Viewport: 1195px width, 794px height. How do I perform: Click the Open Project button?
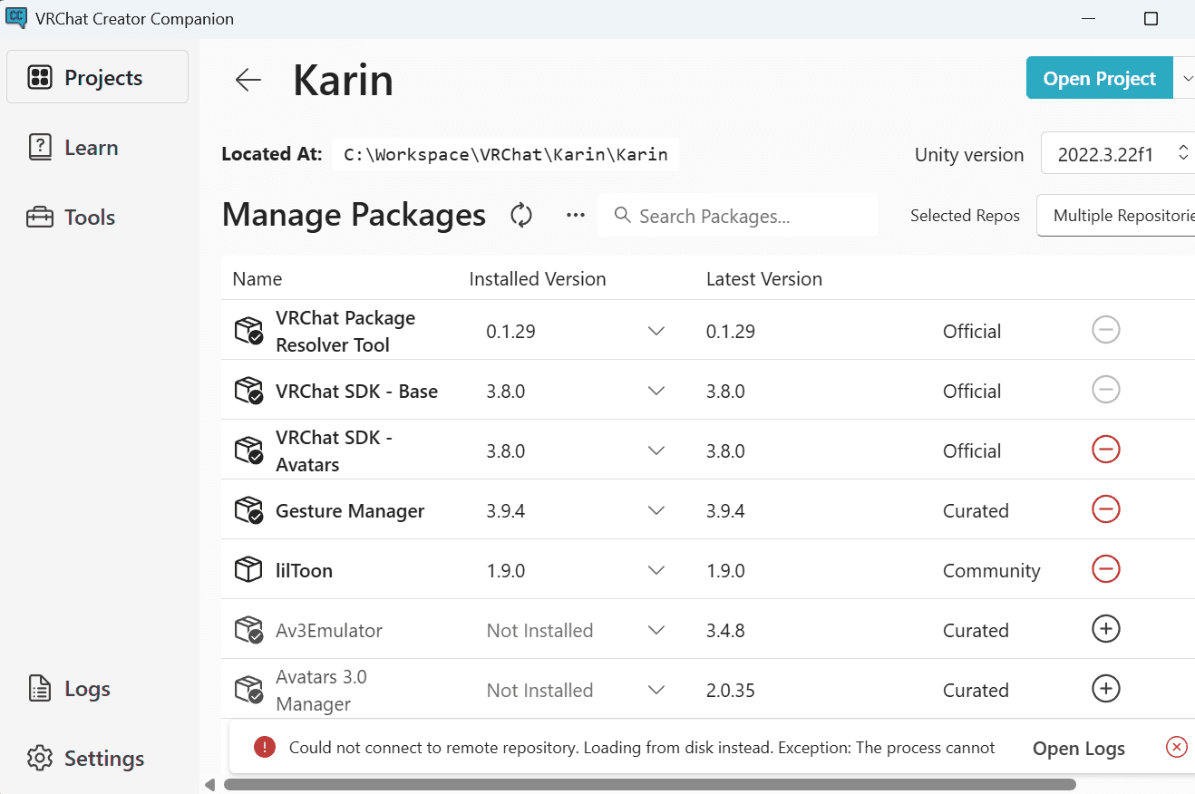click(1099, 78)
